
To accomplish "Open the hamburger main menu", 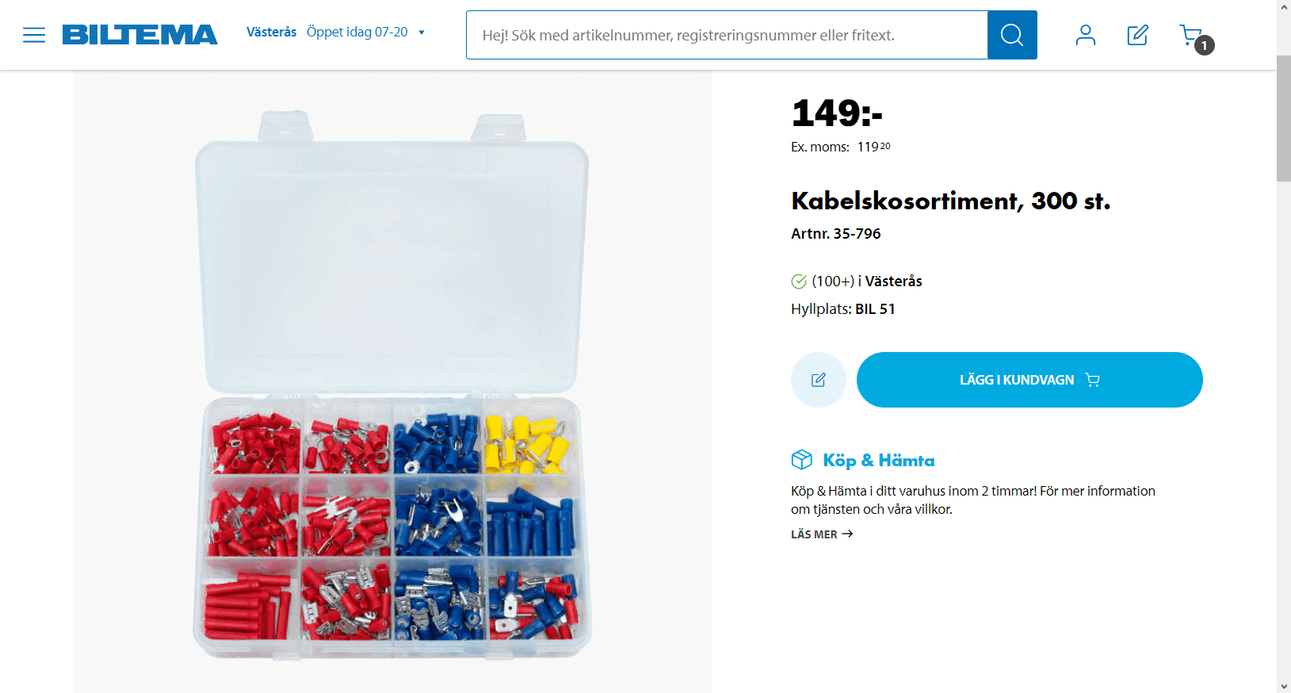I will click(x=34, y=35).
